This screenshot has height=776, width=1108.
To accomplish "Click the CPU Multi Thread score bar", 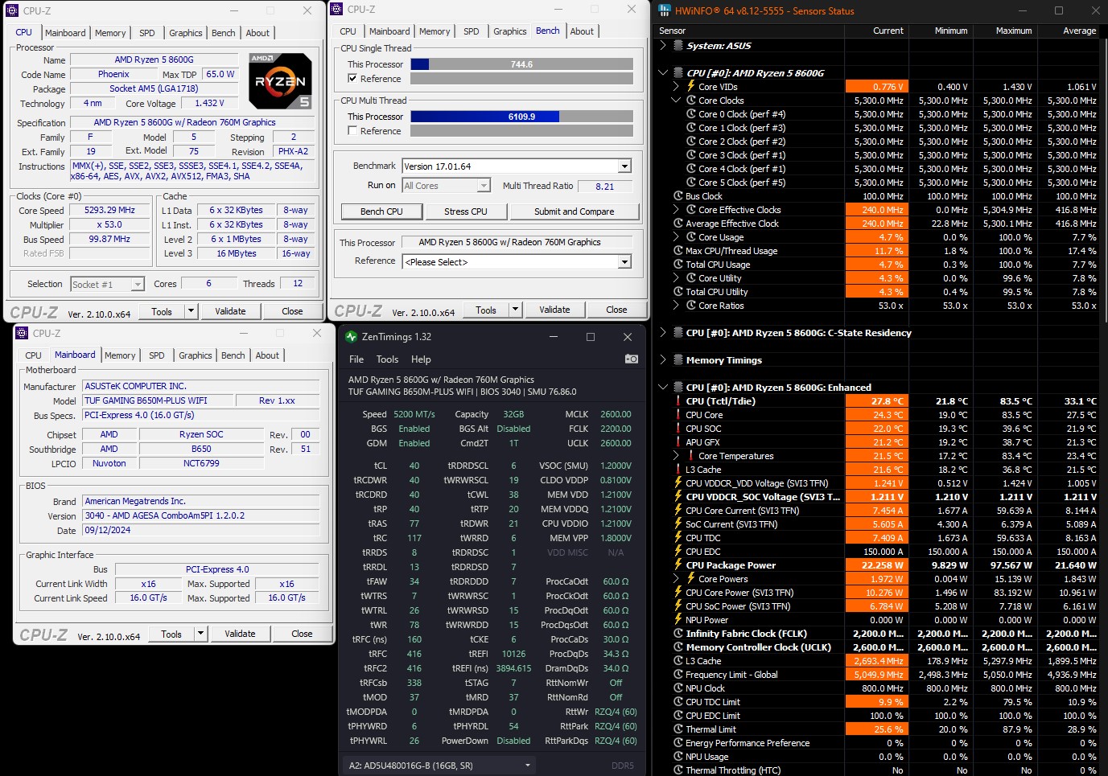I will [x=521, y=117].
